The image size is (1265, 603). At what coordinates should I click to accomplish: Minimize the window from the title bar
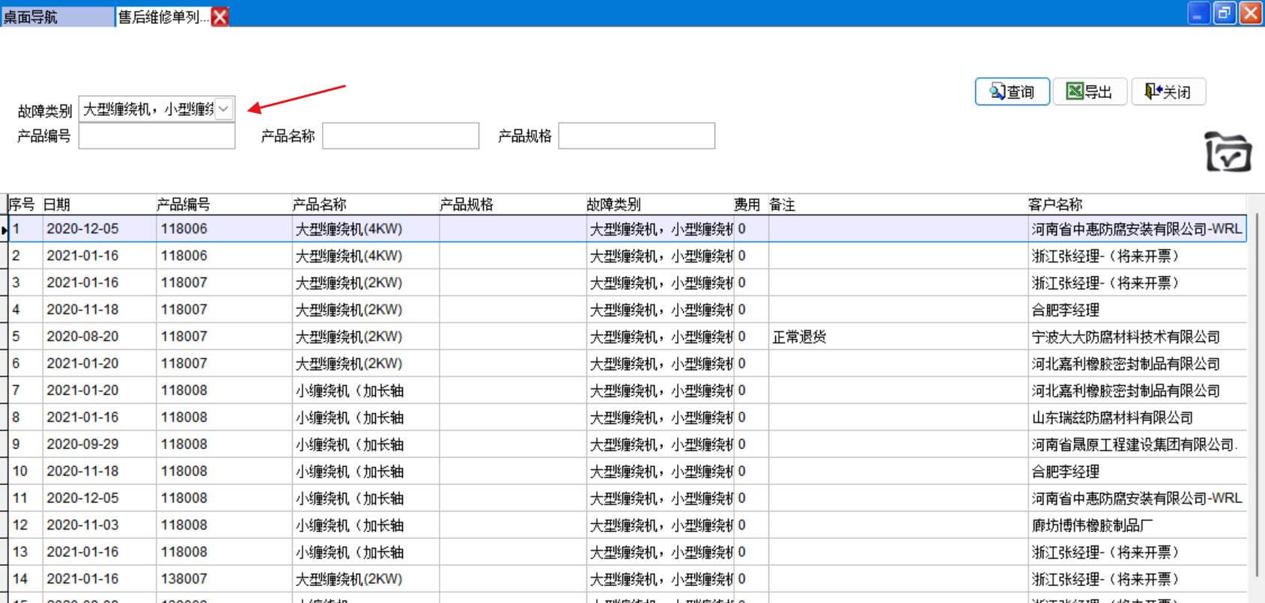pos(1199,13)
